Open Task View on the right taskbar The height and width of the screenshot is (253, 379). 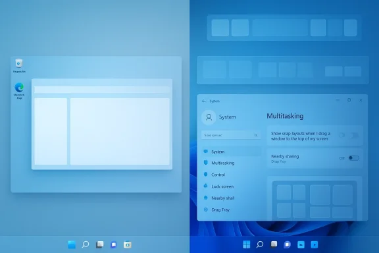tap(274, 244)
